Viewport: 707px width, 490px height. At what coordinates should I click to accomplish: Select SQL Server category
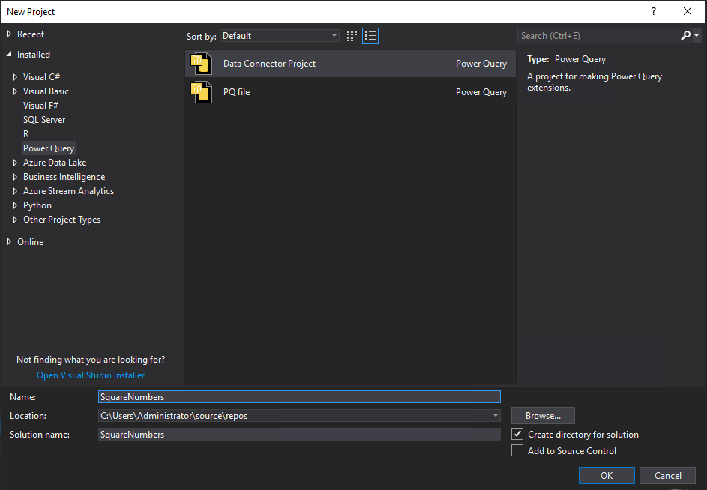[44, 120]
